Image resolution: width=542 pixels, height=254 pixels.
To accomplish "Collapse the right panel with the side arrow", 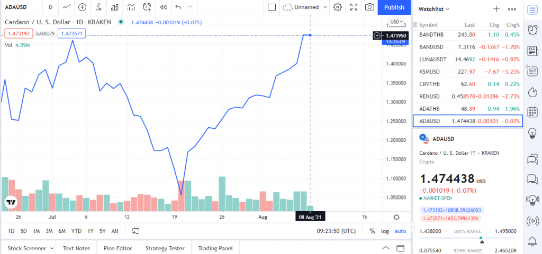I will point(412,227).
